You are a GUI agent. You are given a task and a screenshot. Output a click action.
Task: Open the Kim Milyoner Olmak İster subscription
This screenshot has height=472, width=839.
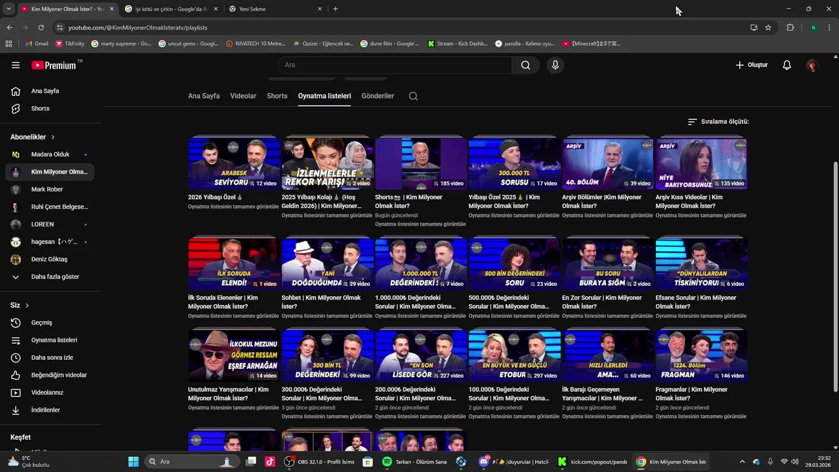50,172
